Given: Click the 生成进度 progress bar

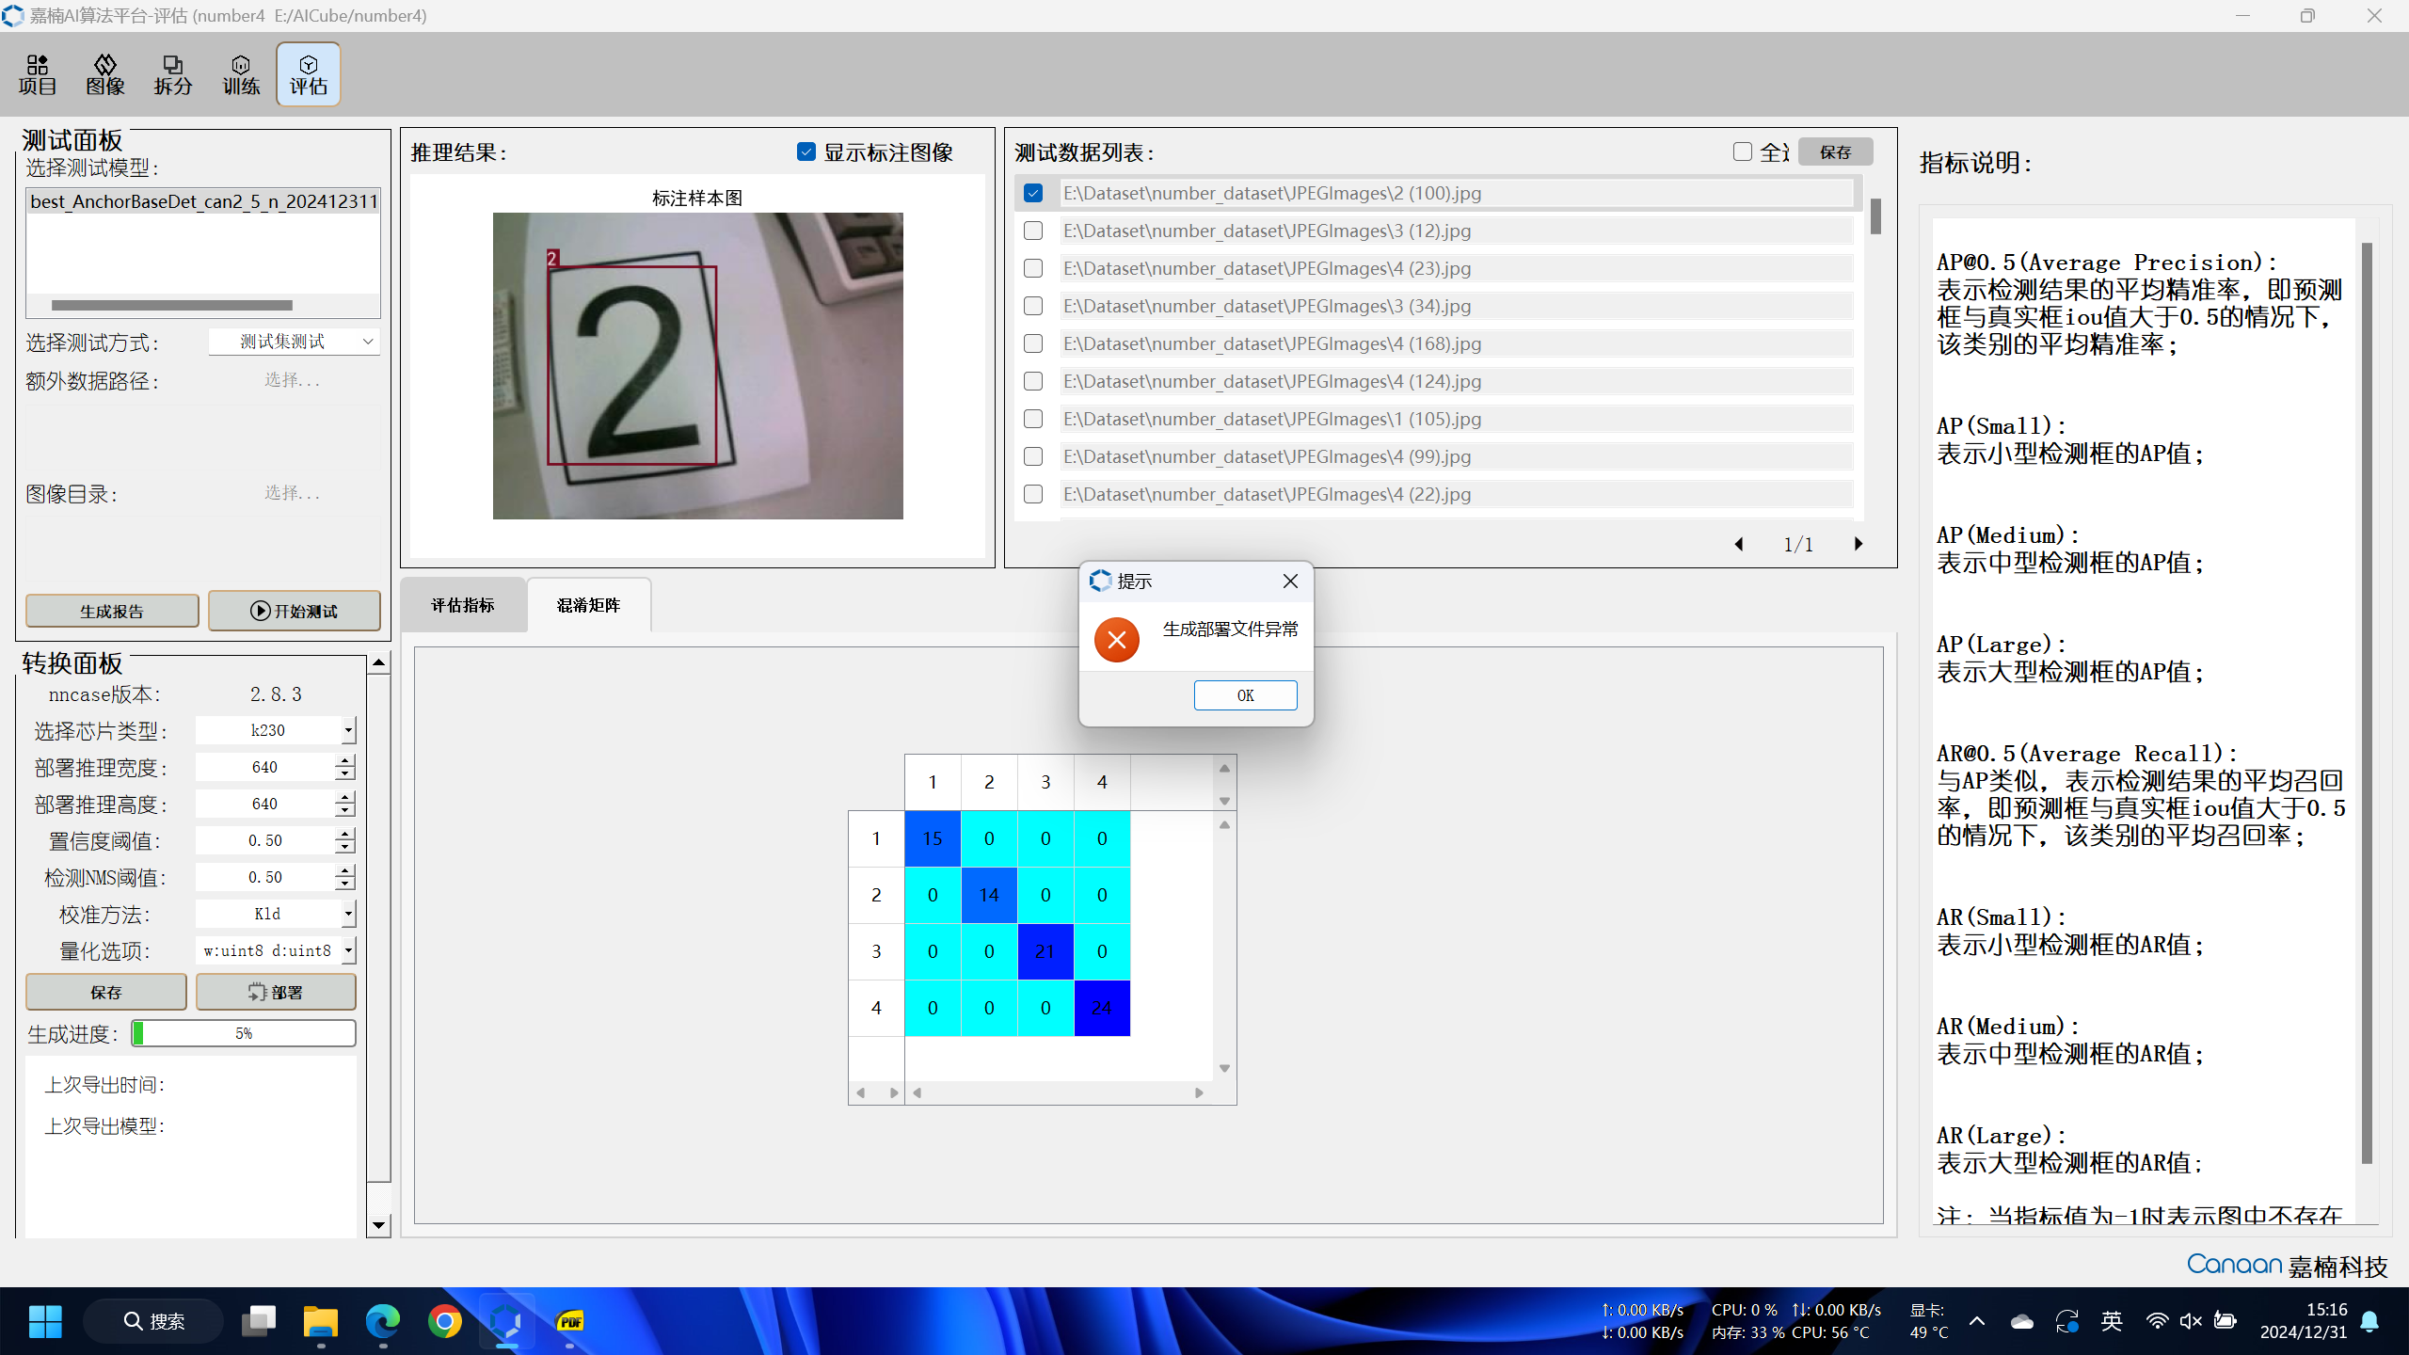Looking at the screenshot, I should (x=244, y=1033).
